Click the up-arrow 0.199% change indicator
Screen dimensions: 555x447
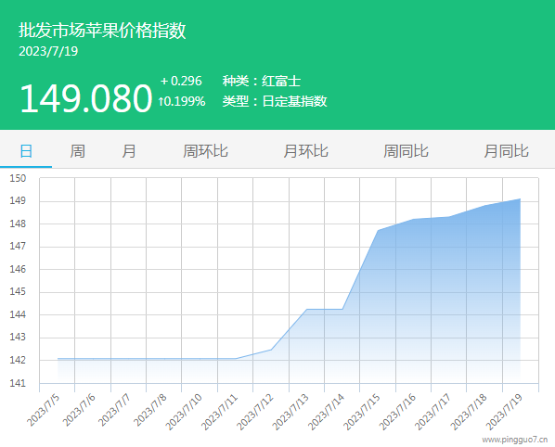point(182,101)
